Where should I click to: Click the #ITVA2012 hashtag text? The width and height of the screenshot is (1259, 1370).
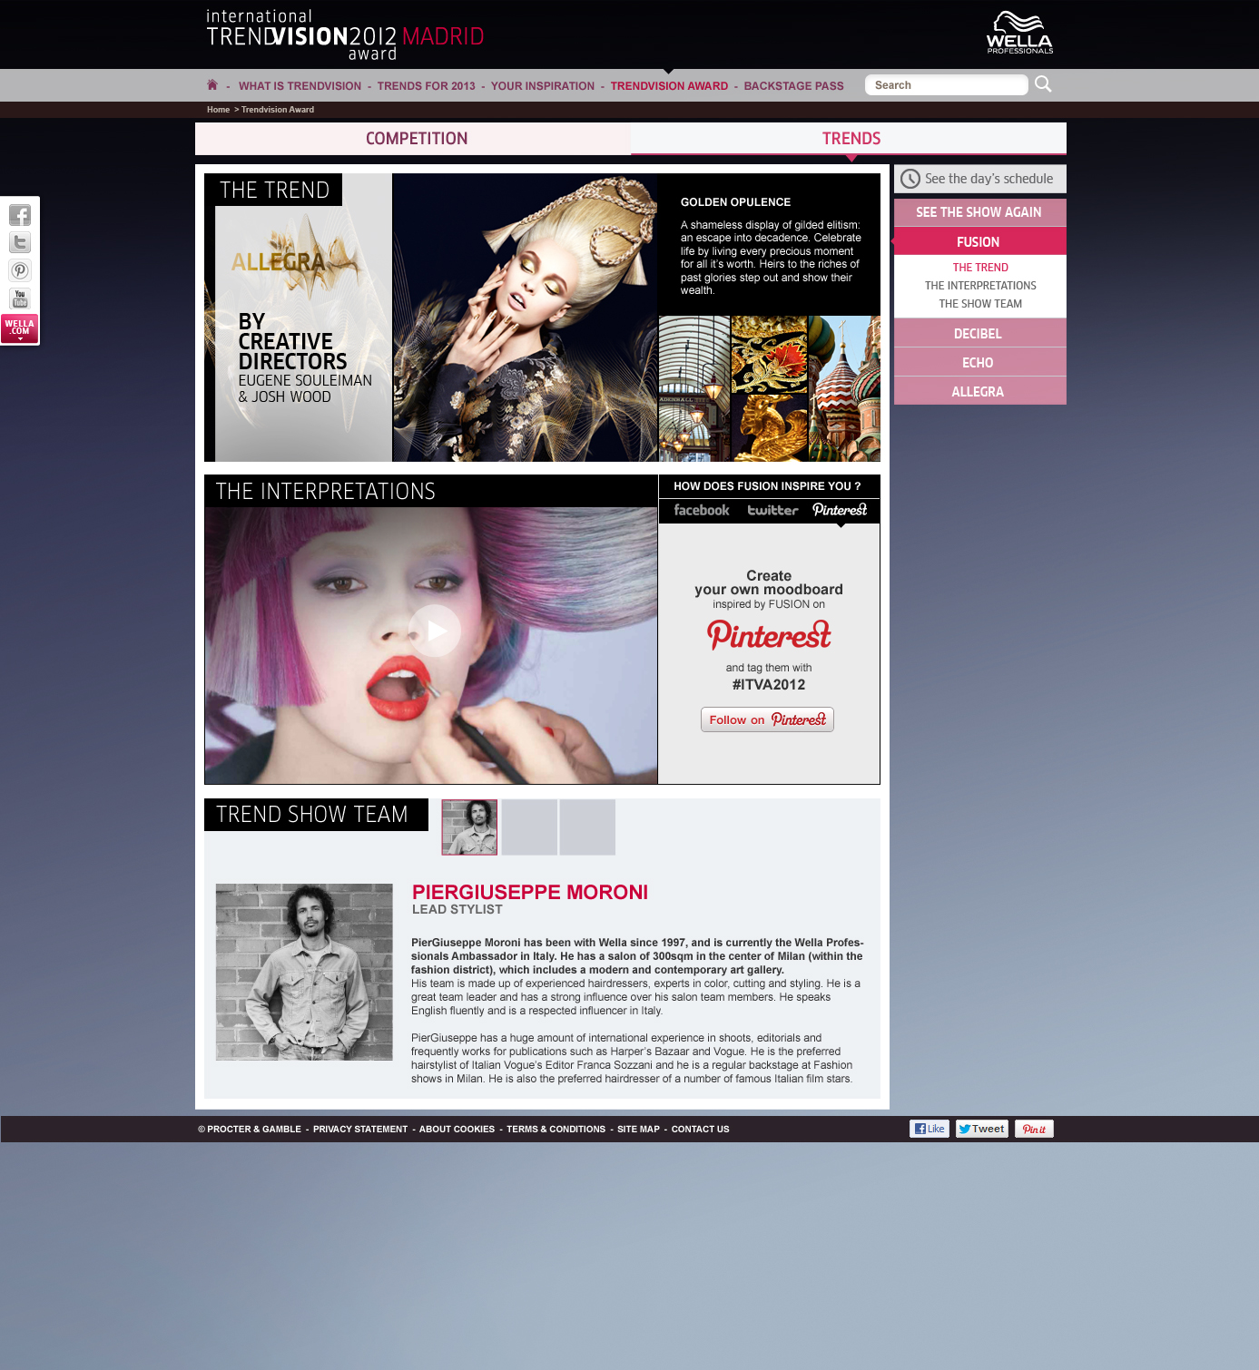[x=769, y=685]
